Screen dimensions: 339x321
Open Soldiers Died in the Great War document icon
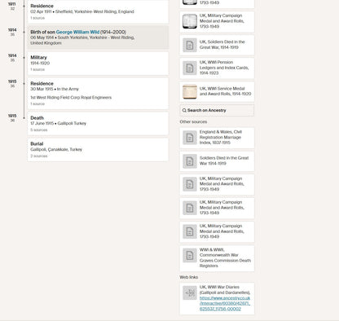[190, 45]
